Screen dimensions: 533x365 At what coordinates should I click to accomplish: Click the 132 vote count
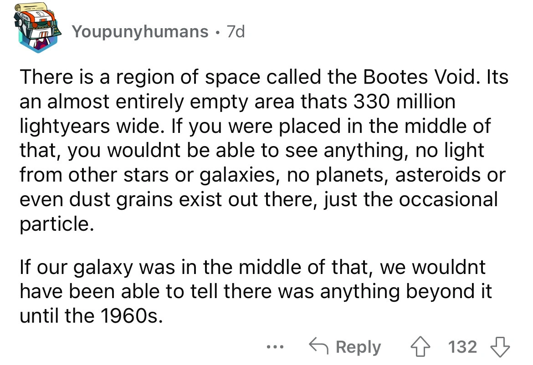[x=463, y=347]
